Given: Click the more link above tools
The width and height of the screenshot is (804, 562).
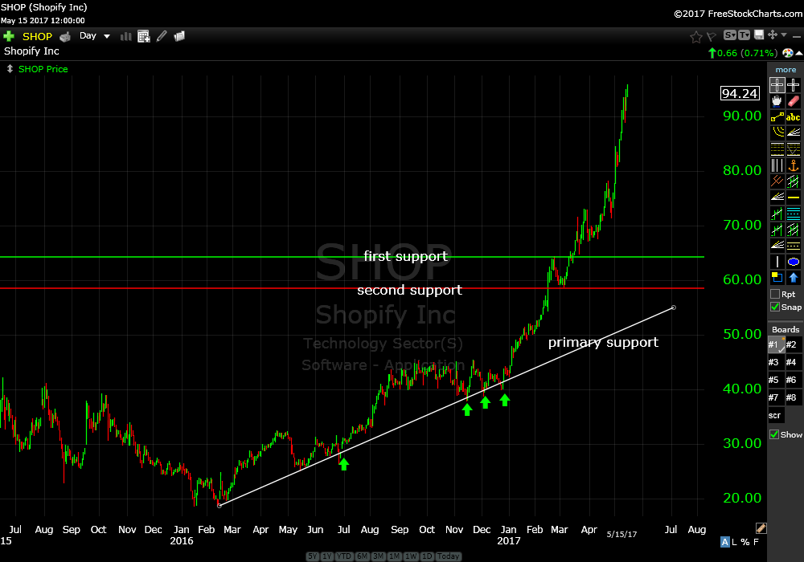Looking at the screenshot, I should [x=786, y=70].
